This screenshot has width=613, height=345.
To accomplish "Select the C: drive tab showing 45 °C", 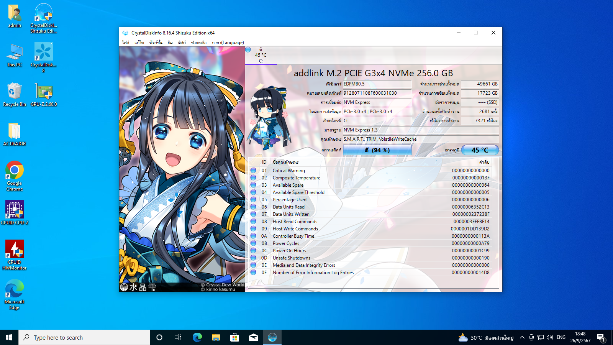I will [x=261, y=56].
